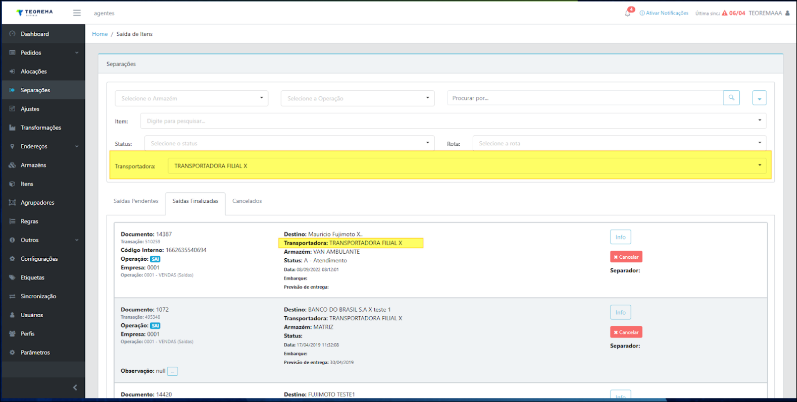Click the sync warning date 06/04
The width and height of the screenshot is (797, 402).
click(x=736, y=13)
